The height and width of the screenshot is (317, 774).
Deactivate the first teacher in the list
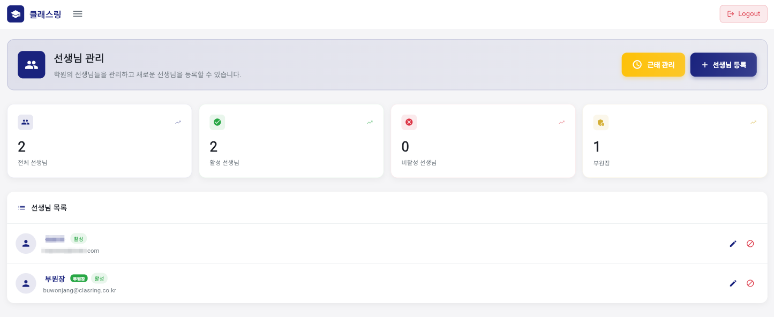pos(750,244)
